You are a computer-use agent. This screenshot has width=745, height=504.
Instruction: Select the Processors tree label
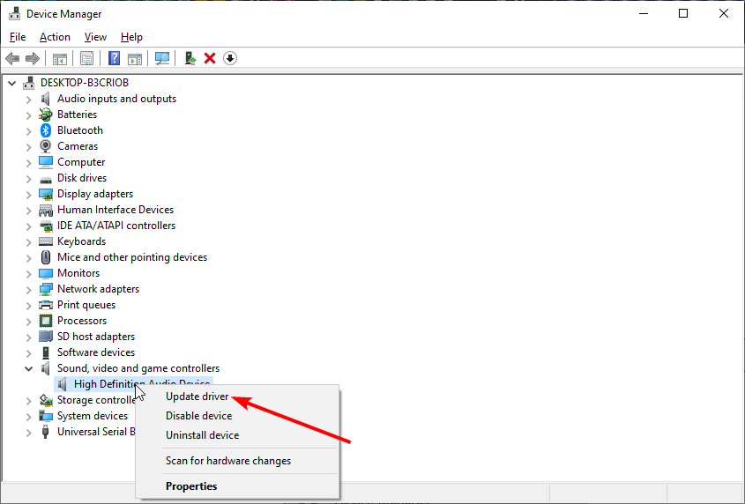click(82, 321)
